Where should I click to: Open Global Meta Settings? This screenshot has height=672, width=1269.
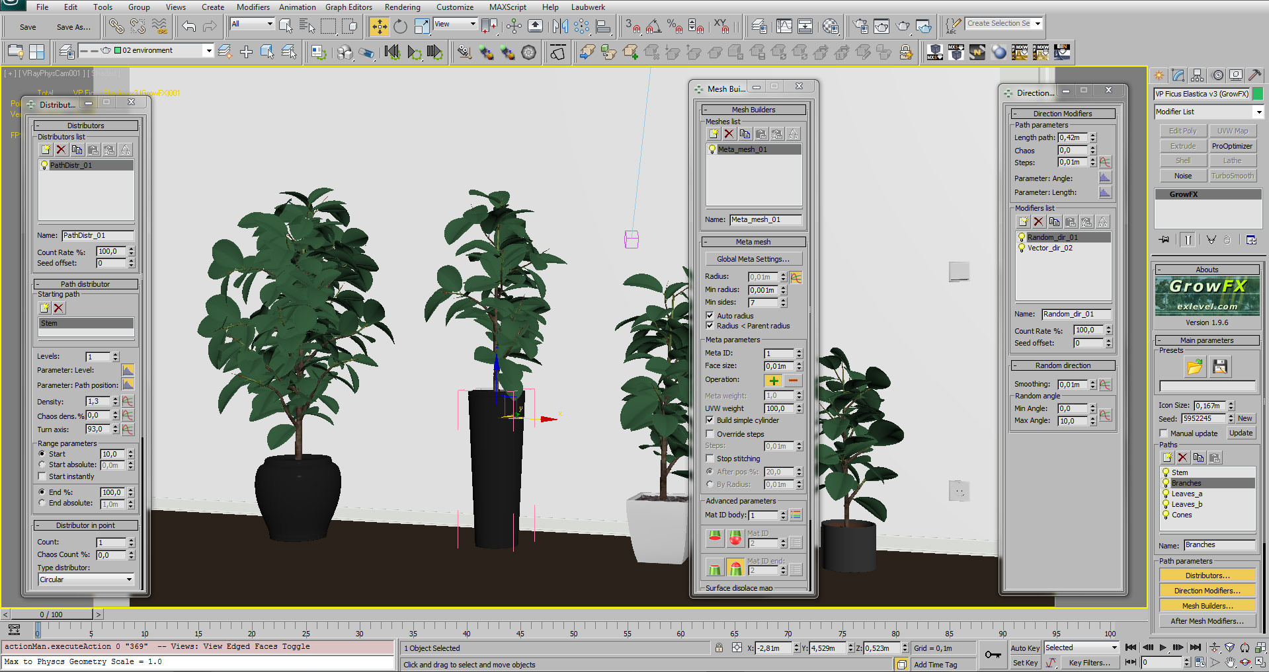[x=753, y=258]
